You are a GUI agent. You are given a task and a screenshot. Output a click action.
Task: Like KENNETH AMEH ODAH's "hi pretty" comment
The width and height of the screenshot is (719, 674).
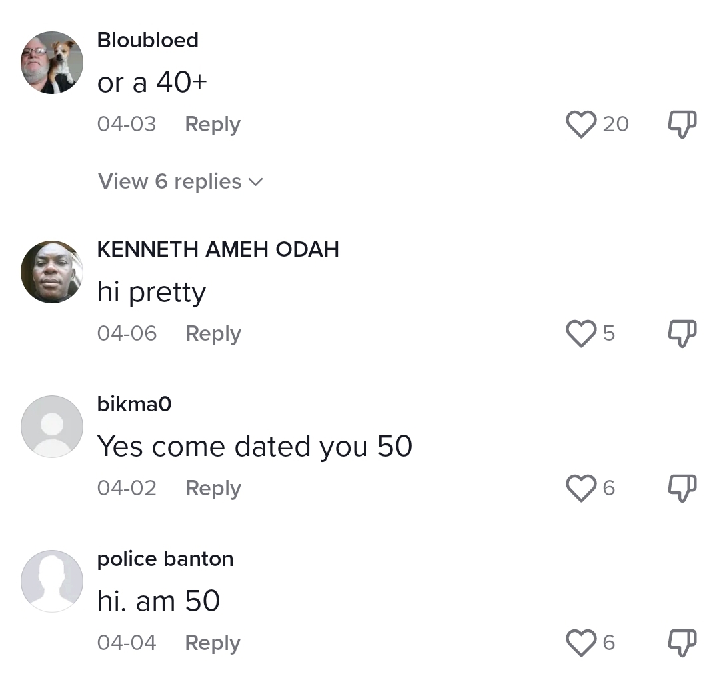click(x=580, y=333)
